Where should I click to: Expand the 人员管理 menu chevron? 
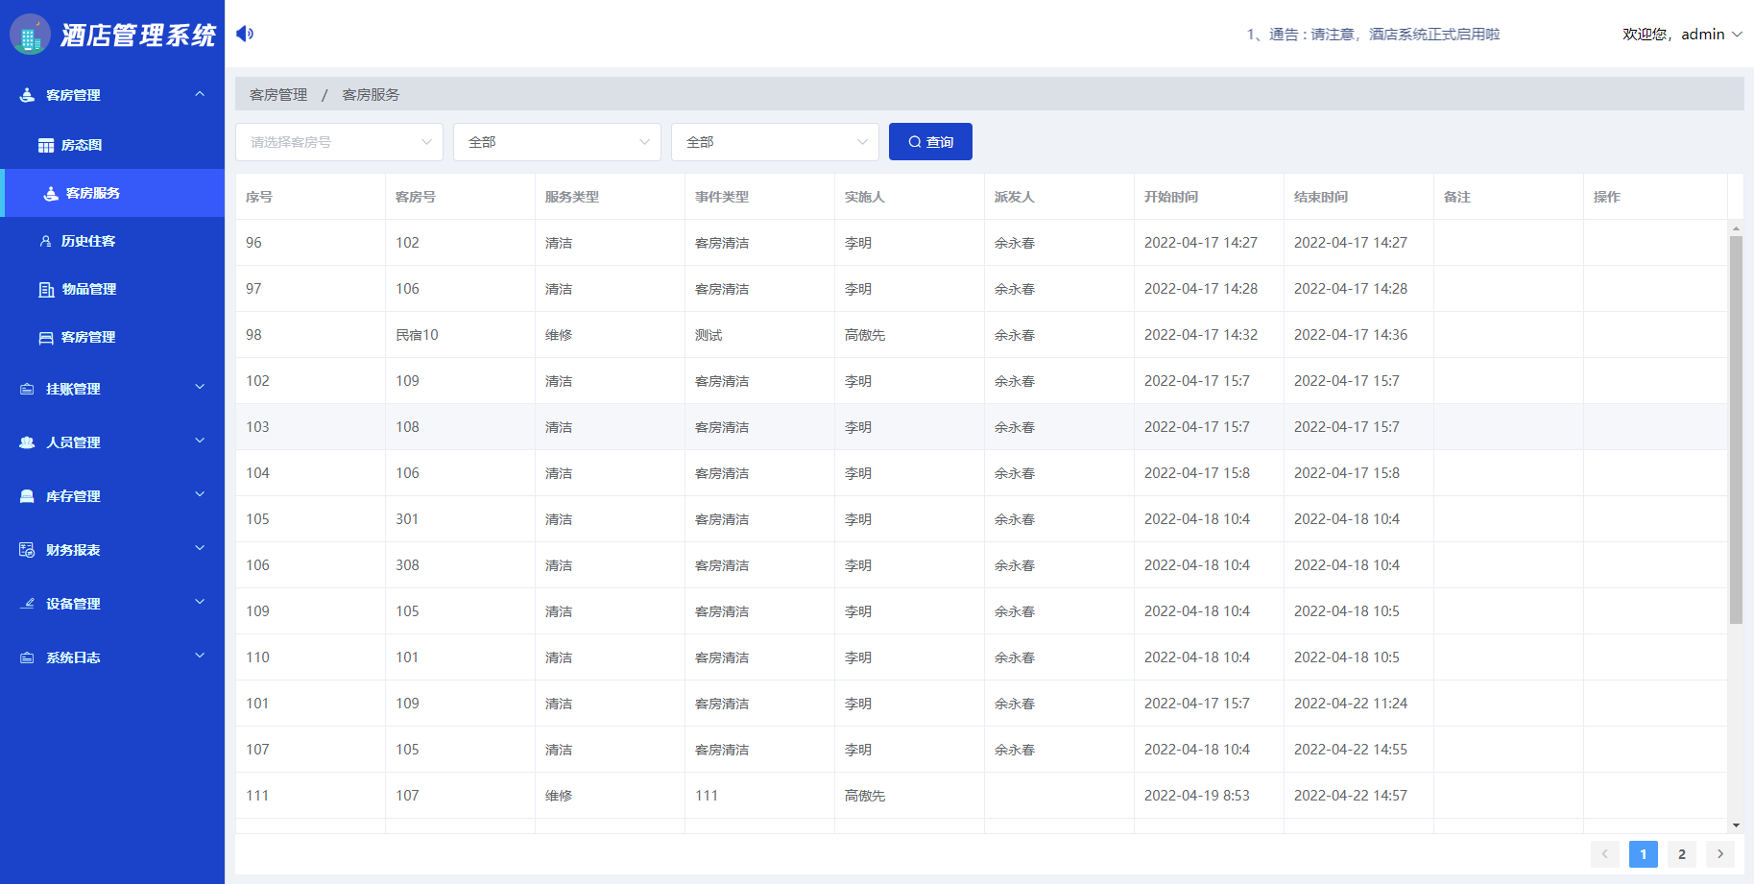200,441
